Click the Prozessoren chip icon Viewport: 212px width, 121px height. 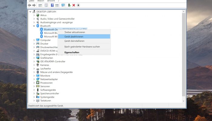click(38, 83)
